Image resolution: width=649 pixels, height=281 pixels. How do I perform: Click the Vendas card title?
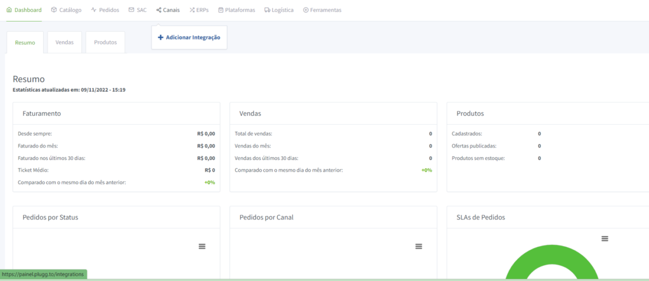[250, 113]
